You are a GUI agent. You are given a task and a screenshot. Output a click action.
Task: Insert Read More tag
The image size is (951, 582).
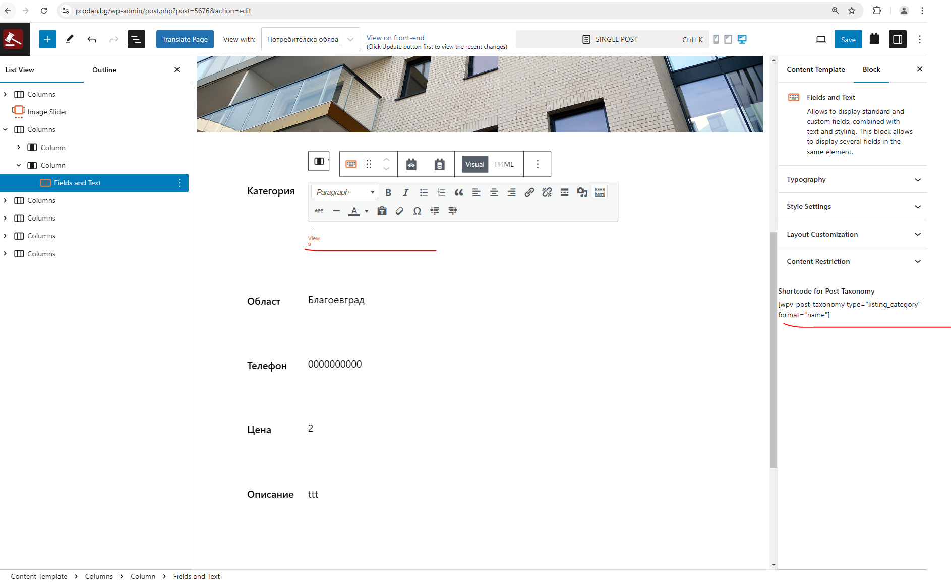click(x=565, y=192)
